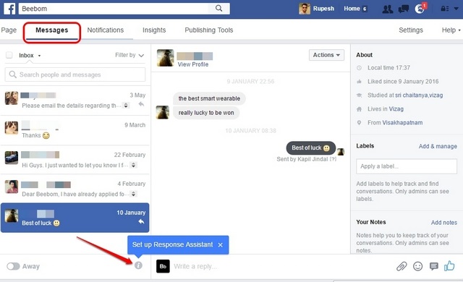Click the saved replies speech bubble icon
This screenshot has width=463, height=282.
(434, 266)
